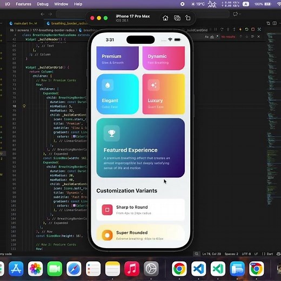Click the droplet icon on Elegant card
This screenshot has width=281, height=281.
pyautogui.click(x=108, y=85)
